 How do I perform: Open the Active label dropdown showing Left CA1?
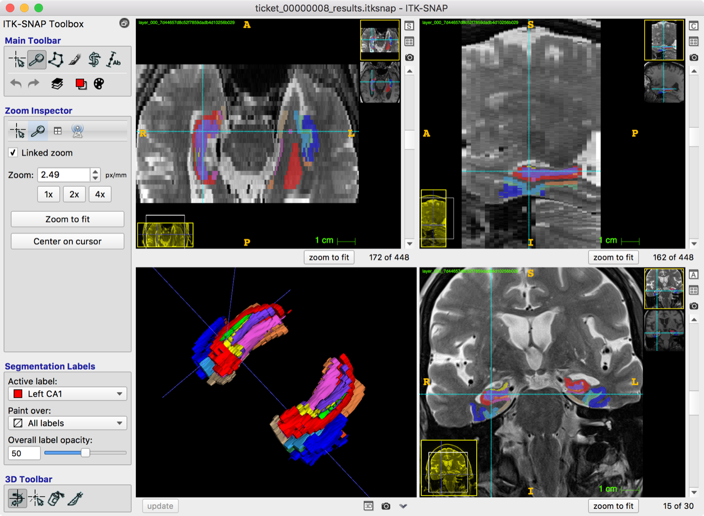[x=67, y=394]
